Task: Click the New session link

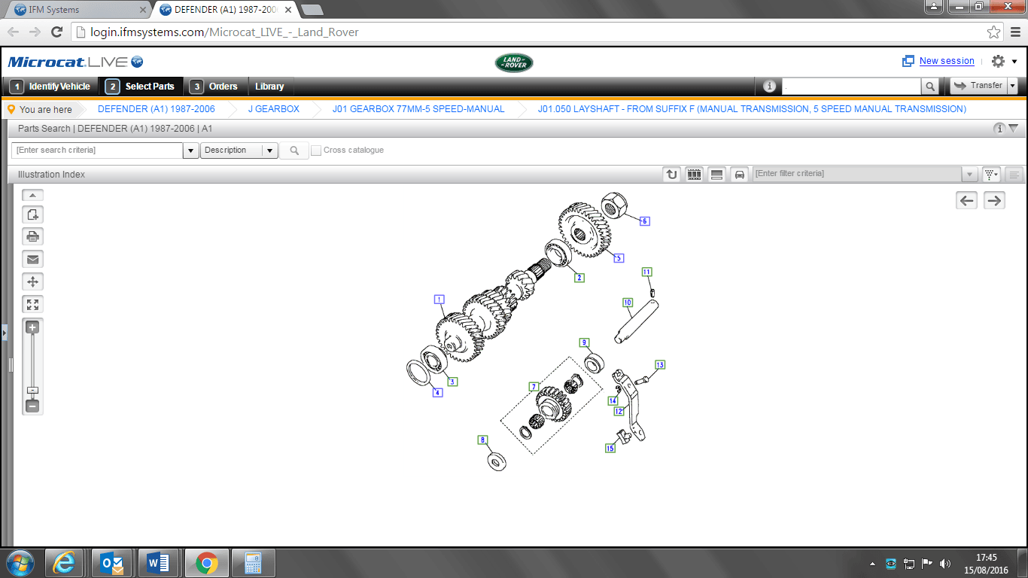Action: 947,61
